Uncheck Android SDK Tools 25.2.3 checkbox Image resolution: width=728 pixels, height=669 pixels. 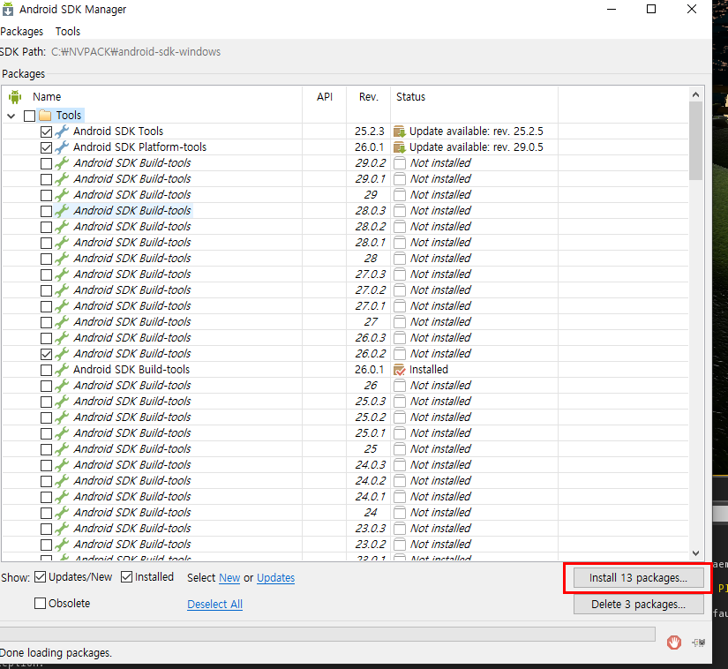[x=46, y=132]
